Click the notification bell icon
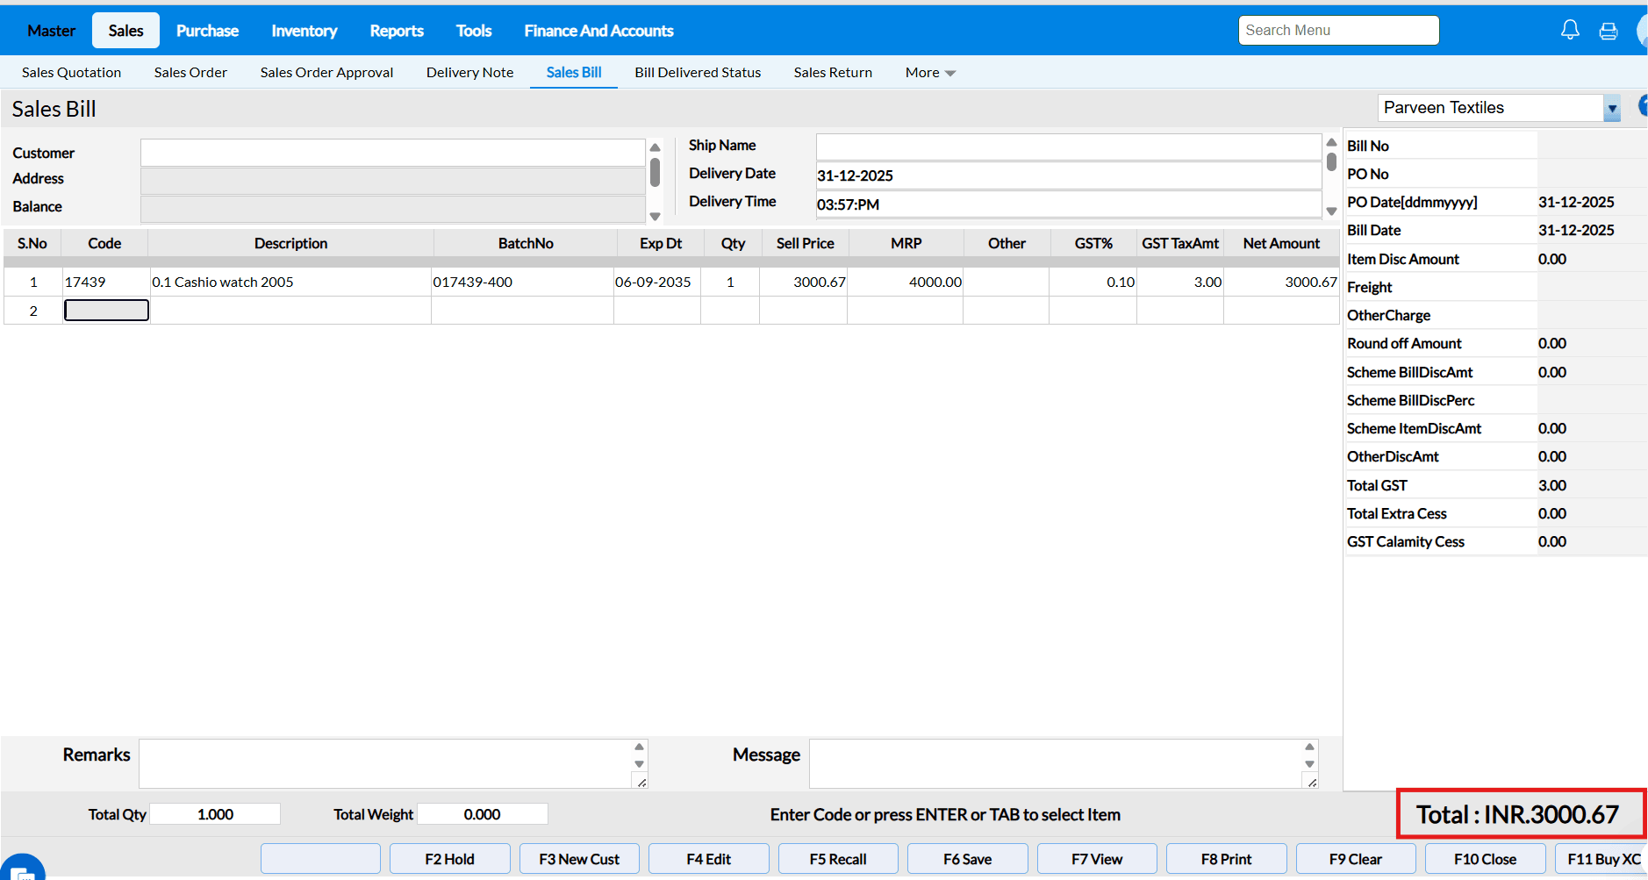Image resolution: width=1648 pixels, height=880 pixels. click(1570, 31)
